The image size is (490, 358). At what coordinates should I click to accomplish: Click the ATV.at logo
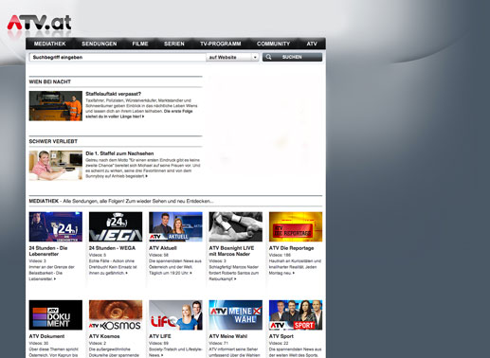(39, 23)
